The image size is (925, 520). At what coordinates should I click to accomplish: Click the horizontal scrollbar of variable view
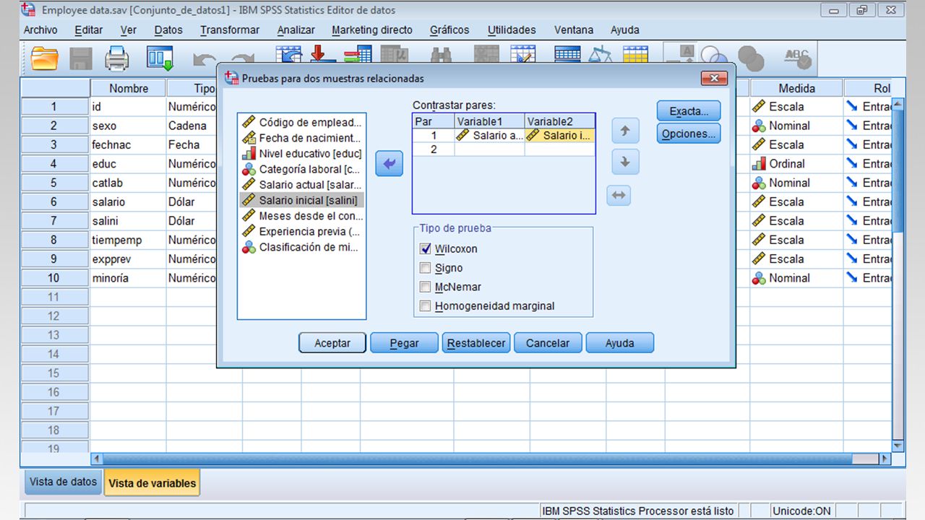(x=491, y=459)
